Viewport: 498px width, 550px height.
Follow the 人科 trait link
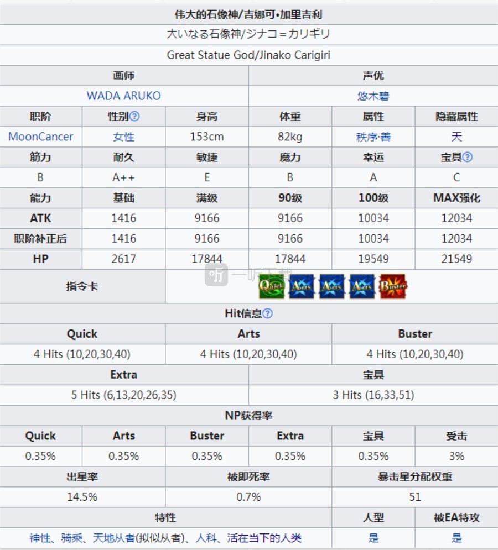tap(206, 538)
